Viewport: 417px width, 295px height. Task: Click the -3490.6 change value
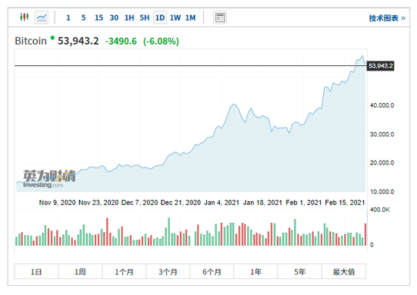click(x=121, y=41)
